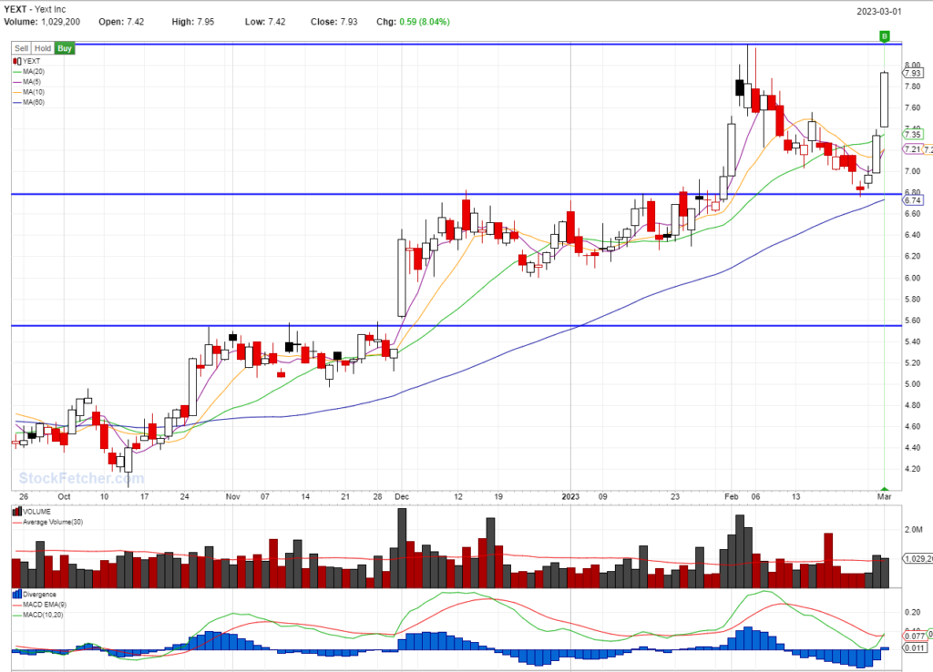Click the 8.00 price axis label
Image resolution: width=933 pixels, height=672 pixels.
click(x=912, y=65)
